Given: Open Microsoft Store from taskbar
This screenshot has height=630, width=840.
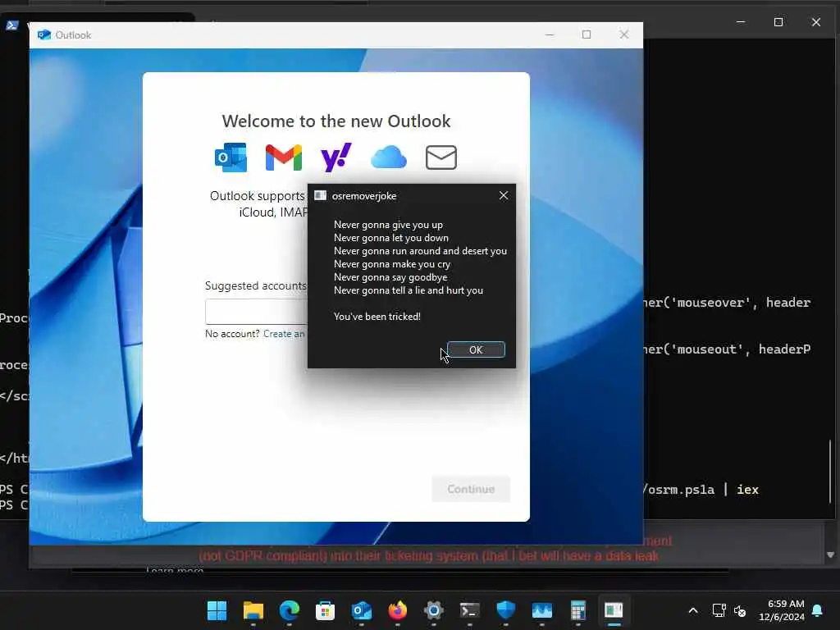Looking at the screenshot, I should 325,610.
